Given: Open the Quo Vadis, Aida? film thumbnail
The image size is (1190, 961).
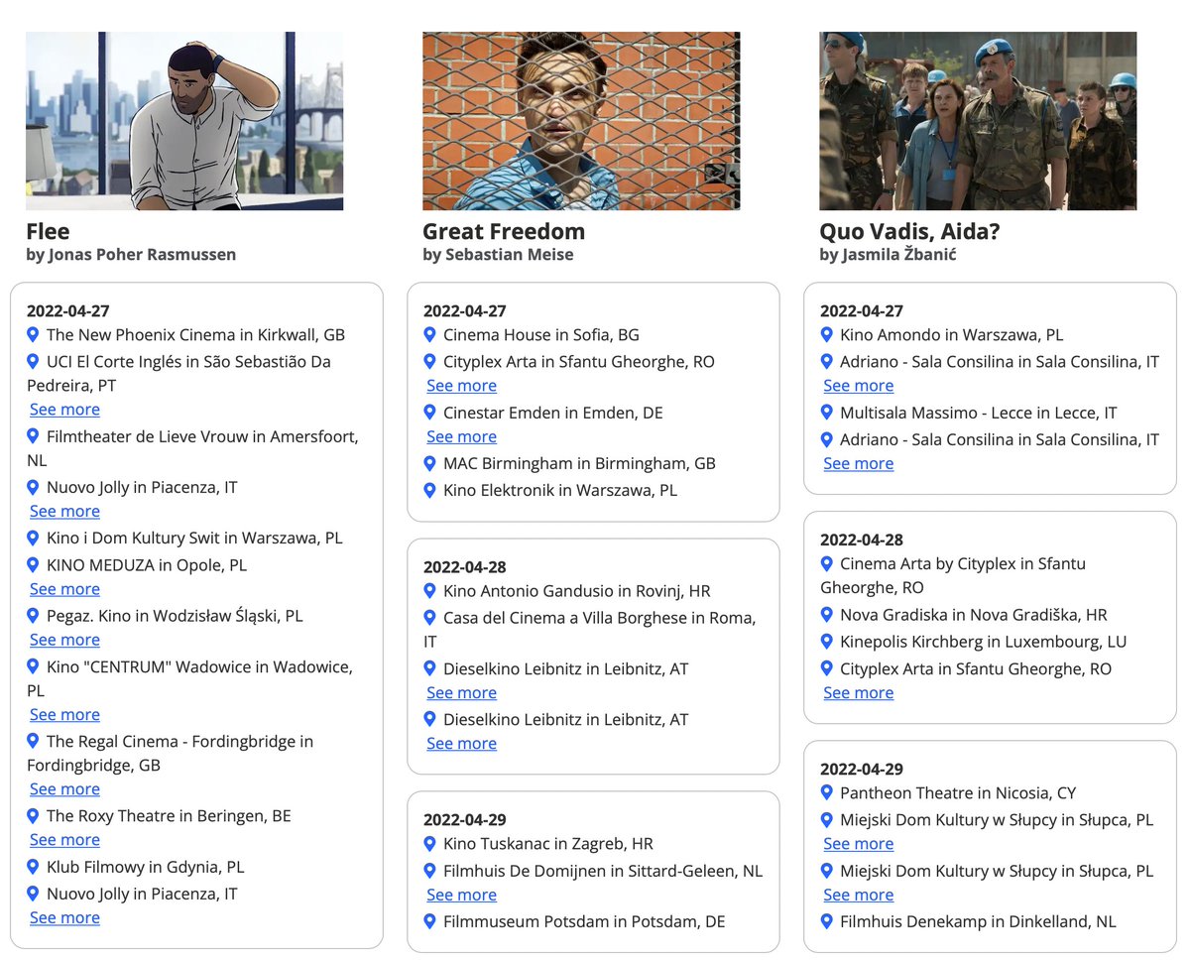Looking at the screenshot, I should tap(978, 121).
